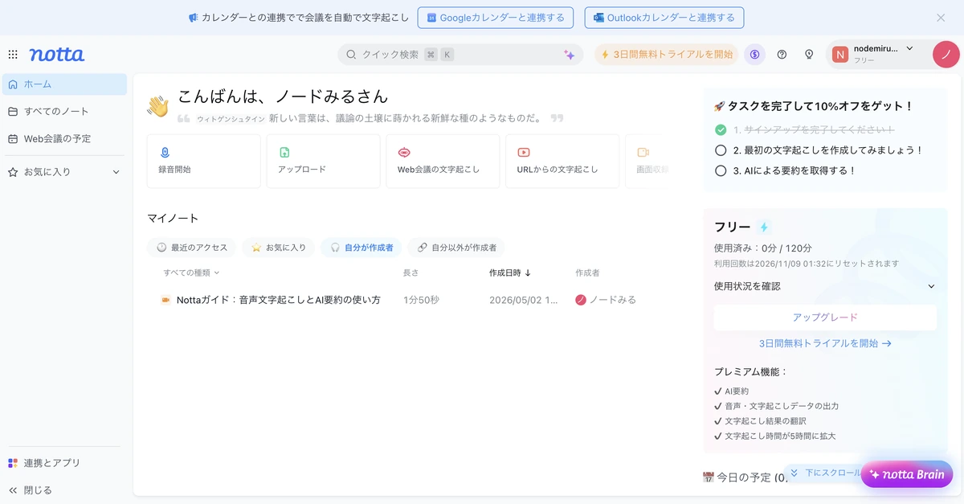Click 3日間無料トライアルを開始 link in the plan panel
Screen dimensions: 964x504
click(x=825, y=343)
